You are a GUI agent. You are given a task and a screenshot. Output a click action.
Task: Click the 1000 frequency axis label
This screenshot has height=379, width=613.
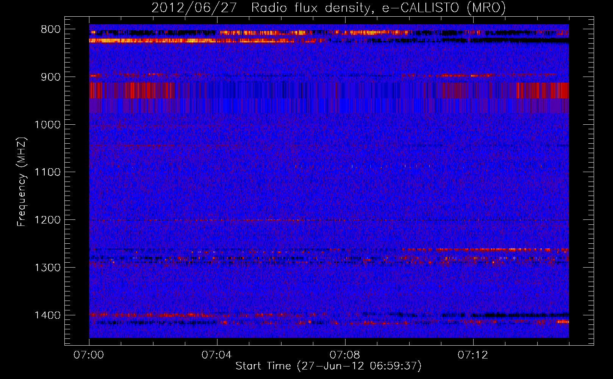tap(47, 125)
